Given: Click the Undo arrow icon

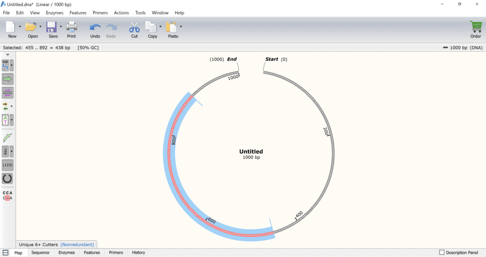Looking at the screenshot, I should [95, 27].
